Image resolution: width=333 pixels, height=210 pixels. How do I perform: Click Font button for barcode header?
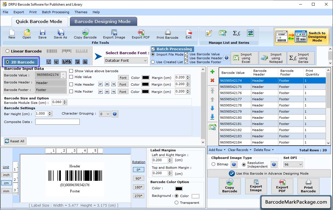tap(123, 85)
